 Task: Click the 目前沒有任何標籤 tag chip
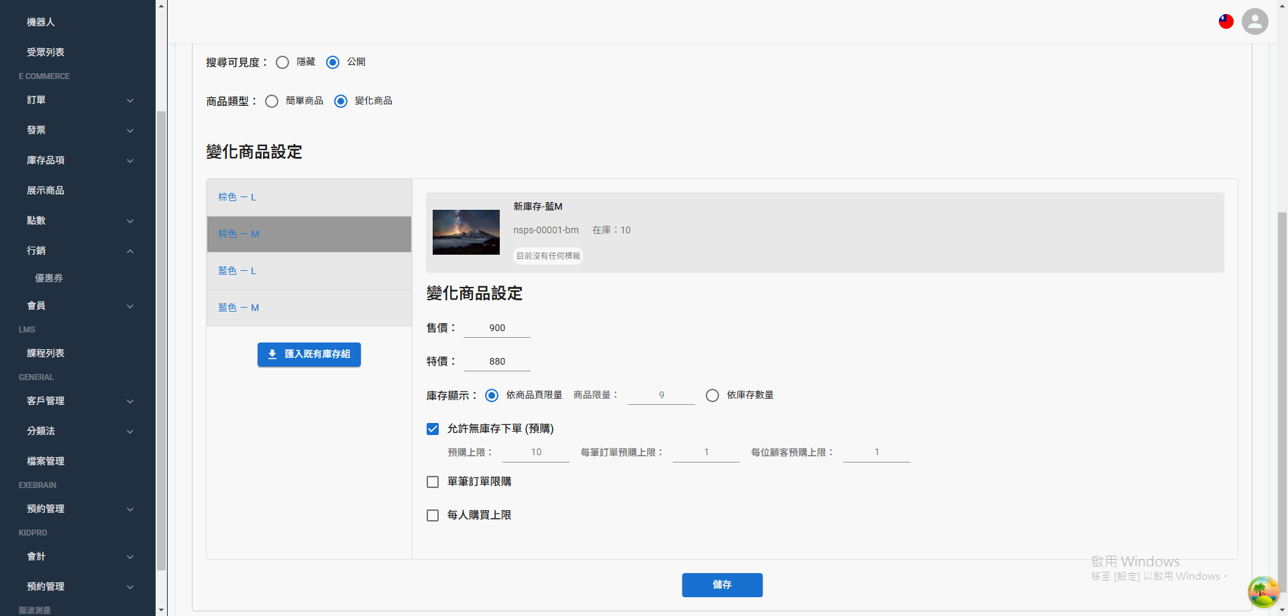coord(548,256)
